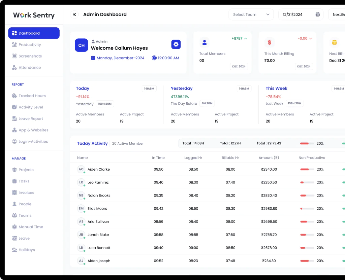Open the Select Team dropdown

point(251,14)
